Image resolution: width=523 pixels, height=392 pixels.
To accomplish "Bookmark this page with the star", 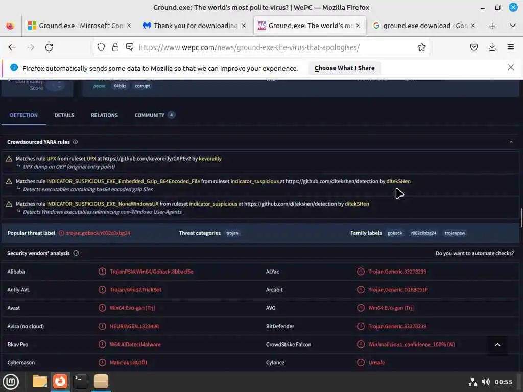I will click(421, 47).
